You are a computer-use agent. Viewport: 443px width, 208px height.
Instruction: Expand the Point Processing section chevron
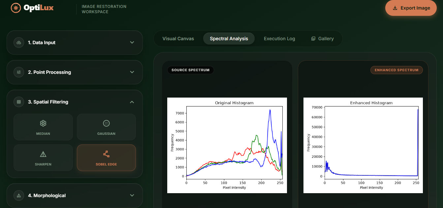point(132,72)
